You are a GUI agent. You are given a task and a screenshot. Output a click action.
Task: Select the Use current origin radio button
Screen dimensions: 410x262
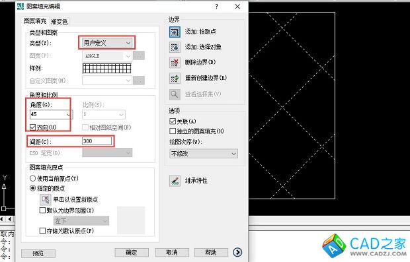[32, 178]
